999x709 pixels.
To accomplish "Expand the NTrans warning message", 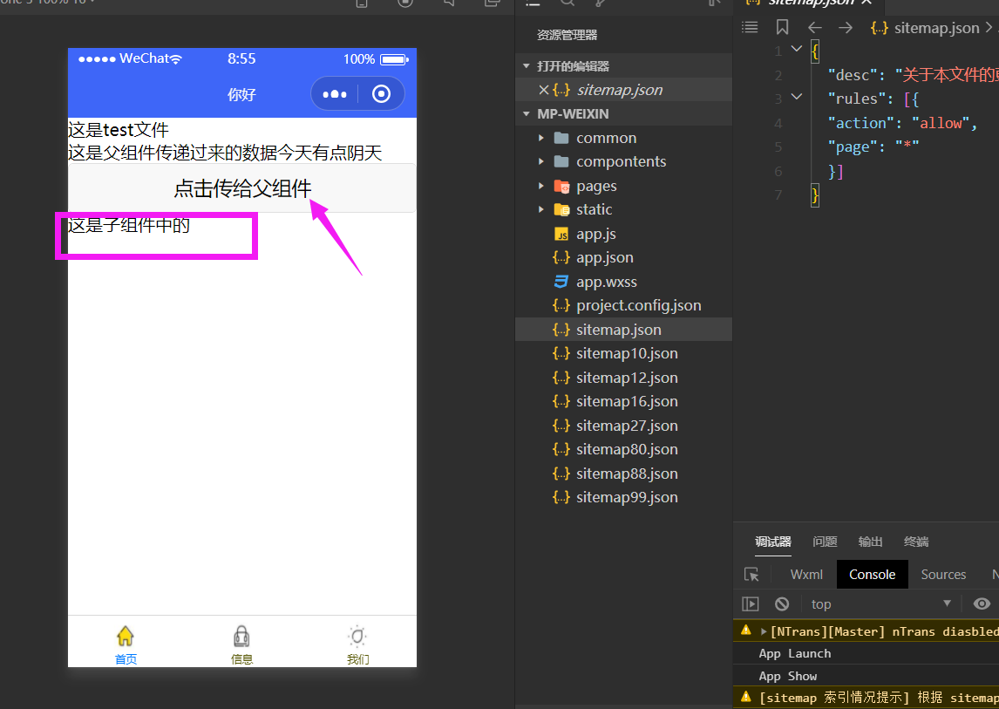I will pos(764,632).
